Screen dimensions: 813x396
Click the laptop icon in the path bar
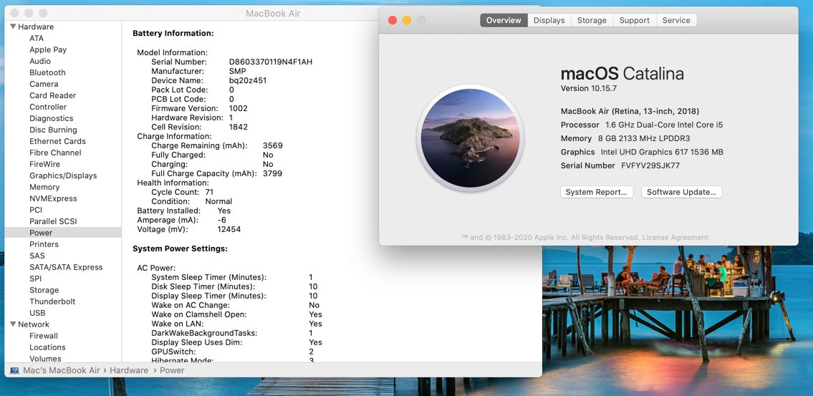click(x=14, y=370)
